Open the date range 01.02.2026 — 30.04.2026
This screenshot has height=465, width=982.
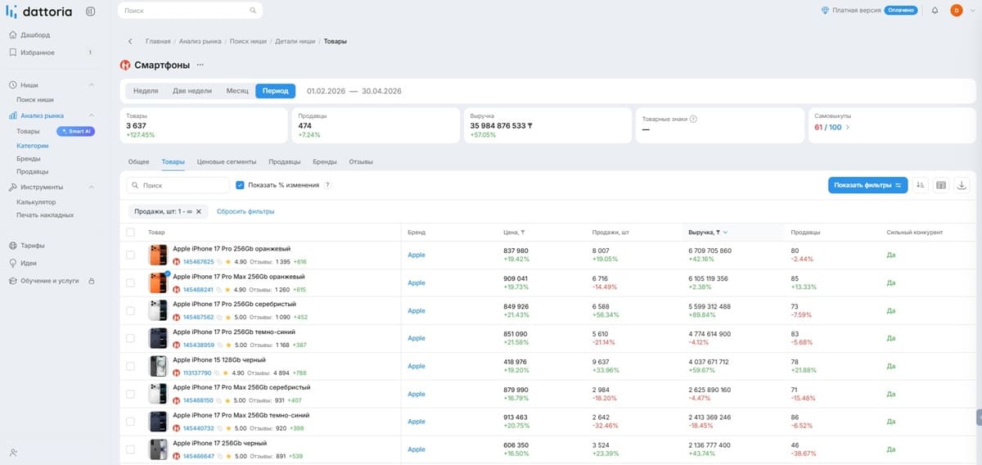[x=354, y=91]
